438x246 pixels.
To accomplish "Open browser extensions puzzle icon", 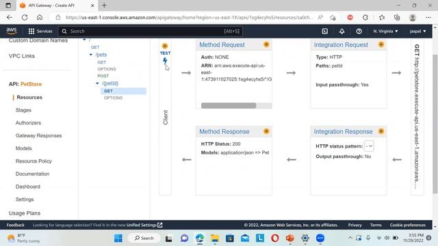I will (x=365, y=18).
